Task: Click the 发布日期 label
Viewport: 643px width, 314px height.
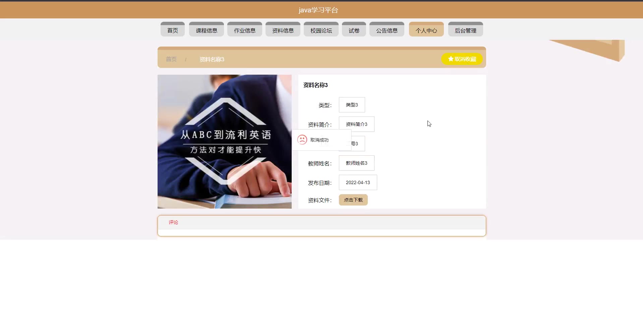Action: click(320, 183)
